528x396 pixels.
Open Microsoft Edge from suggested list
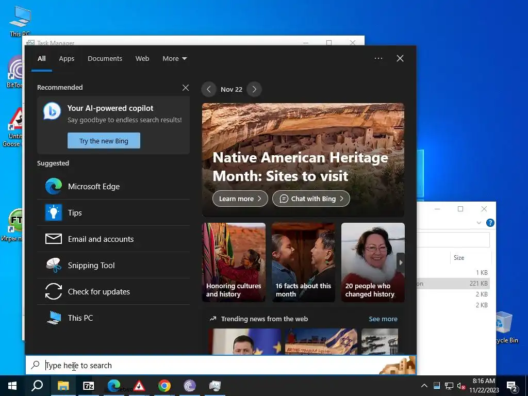coord(113,187)
